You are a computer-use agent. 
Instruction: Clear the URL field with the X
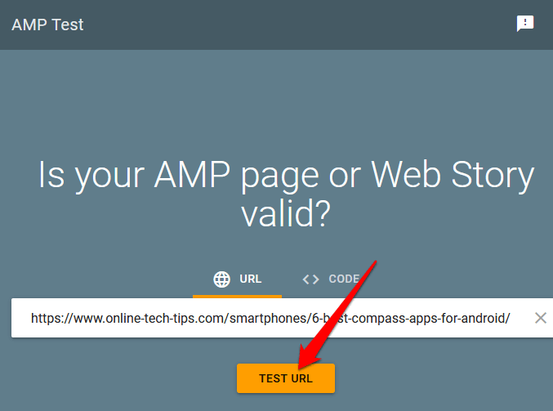540,318
